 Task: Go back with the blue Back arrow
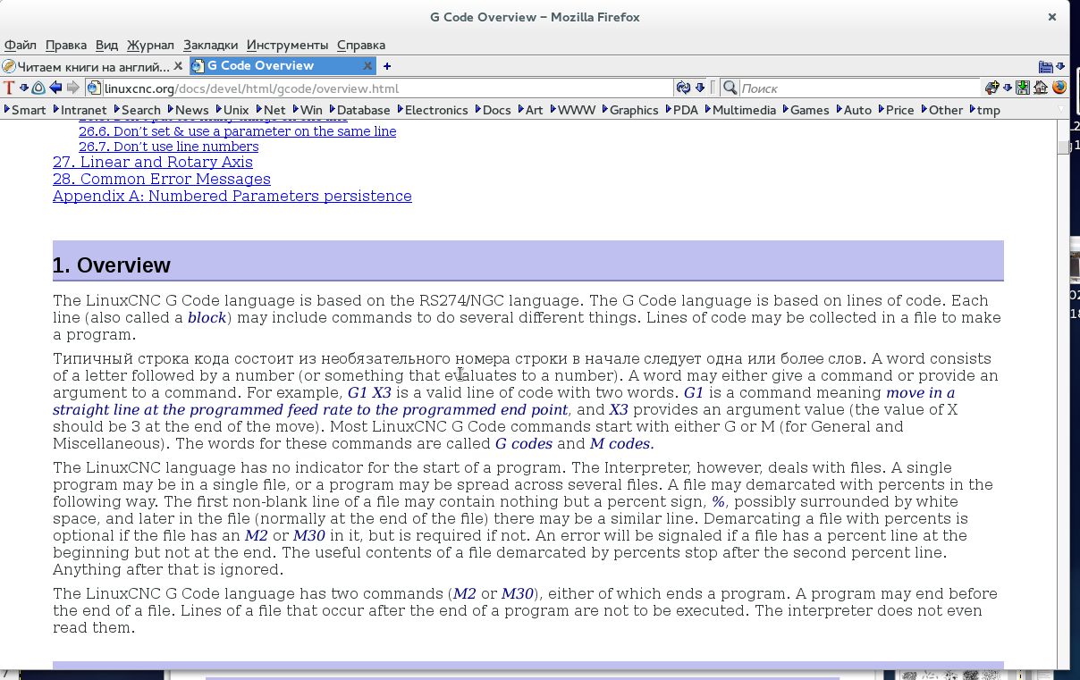pos(55,88)
